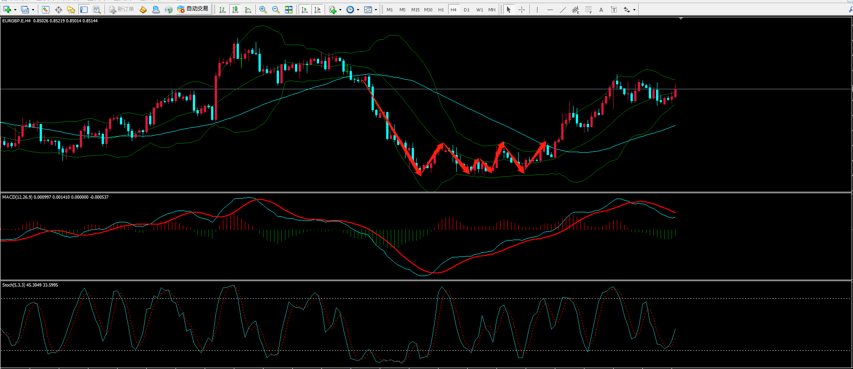Open the Data Window crosshair icon

58,10
